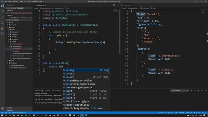Open the Explorer view in activity bar
Image resolution: width=208 pixels, height=117 pixels.
pos(3,6)
